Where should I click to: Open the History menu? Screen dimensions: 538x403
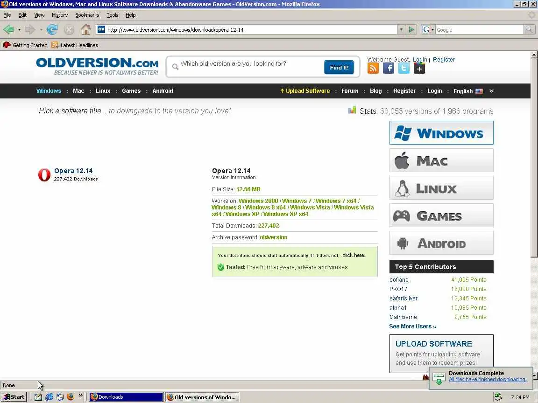point(60,15)
